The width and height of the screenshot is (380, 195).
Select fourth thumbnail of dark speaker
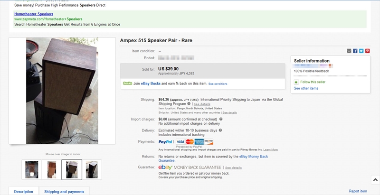[x=92, y=169]
